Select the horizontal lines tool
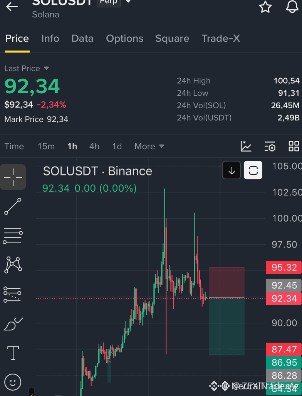 pyautogui.click(x=13, y=235)
